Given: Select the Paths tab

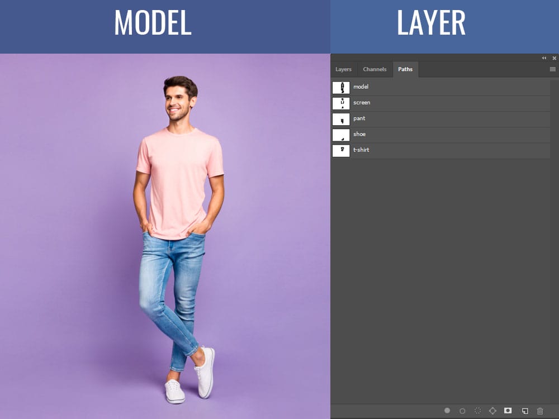Looking at the screenshot, I should 405,69.
